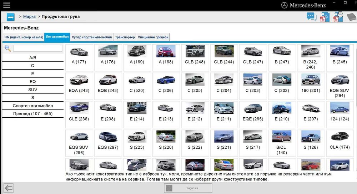
Task: Filter by A/B category
Action: 33,58
